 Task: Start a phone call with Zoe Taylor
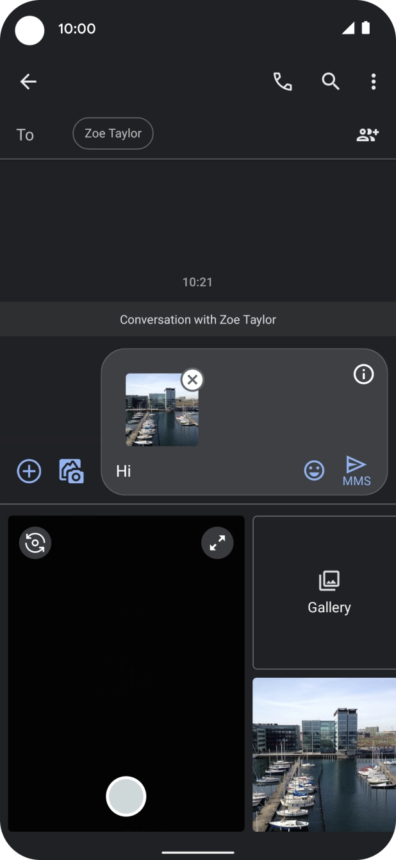283,82
